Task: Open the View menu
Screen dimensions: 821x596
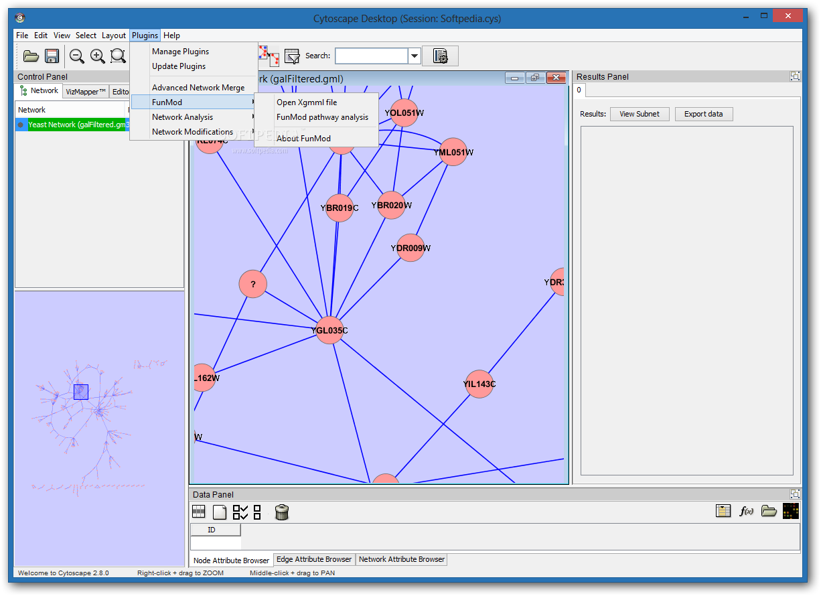Action: 62,35
